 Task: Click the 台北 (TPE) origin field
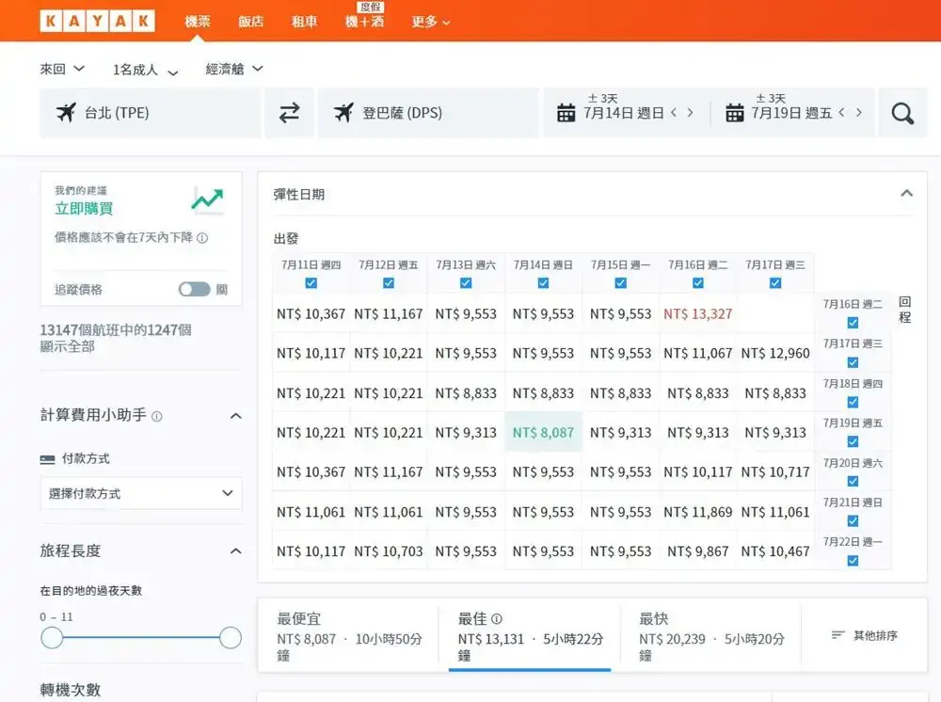(x=151, y=113)
